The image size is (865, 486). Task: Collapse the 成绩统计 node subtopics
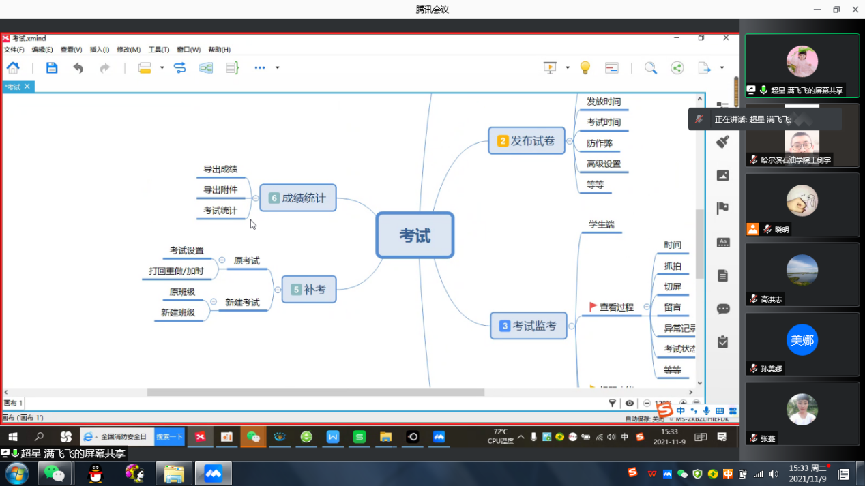(x=255, y=198)
